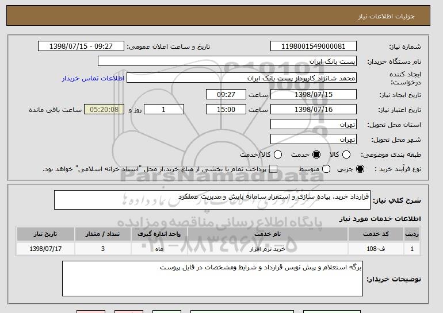The height and width of the screenshot is (313, 443).
Task: Click the شرح کلی نیاز text area
Action: point(212,200)
